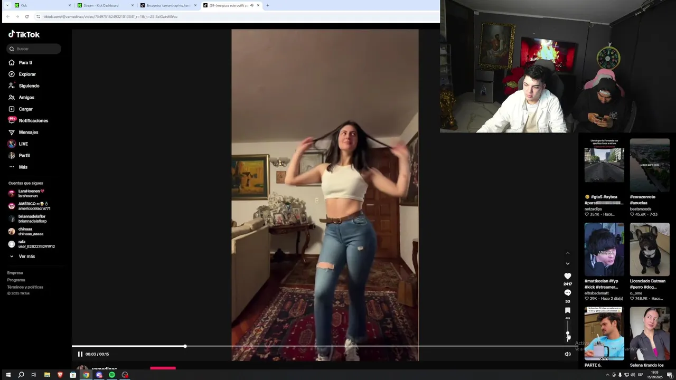
Task: Click the Mensajes paper-plane icon
Action: (x=12, y=132)
